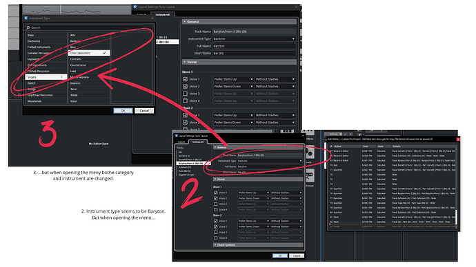Tick Stave 1 Voice 3, Tracks-list Layout Settings
The height and width of the screenshot is (267, 476).
pyautogui.click(x=216, y=204)
